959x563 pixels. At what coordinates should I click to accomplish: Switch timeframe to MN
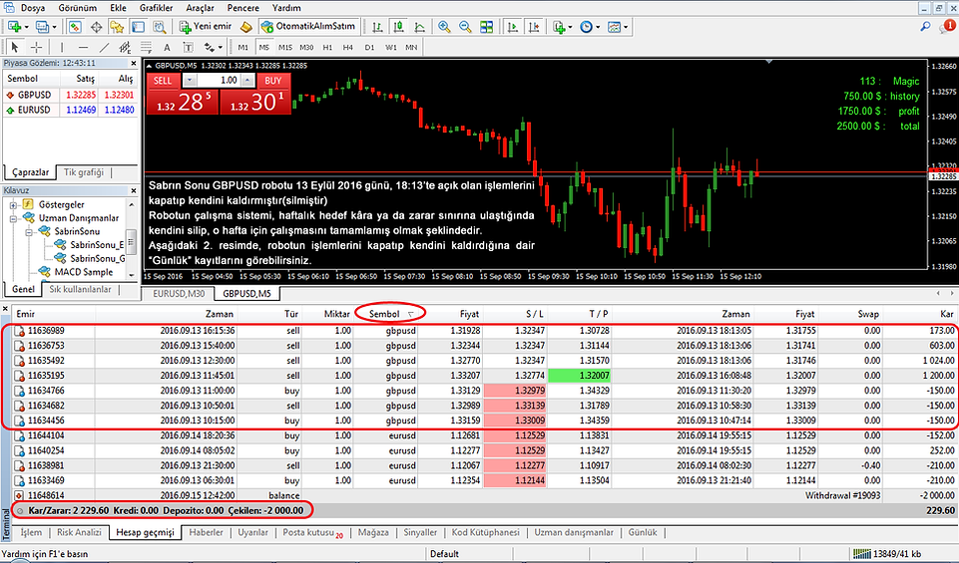[411, 47]
